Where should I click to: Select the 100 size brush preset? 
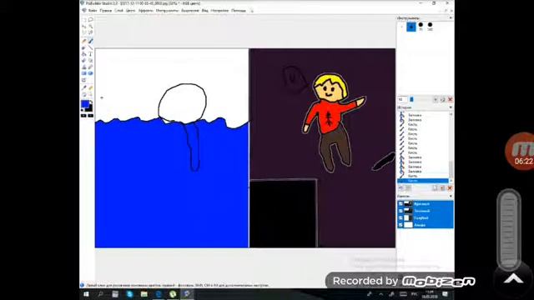tap(431, 27)
